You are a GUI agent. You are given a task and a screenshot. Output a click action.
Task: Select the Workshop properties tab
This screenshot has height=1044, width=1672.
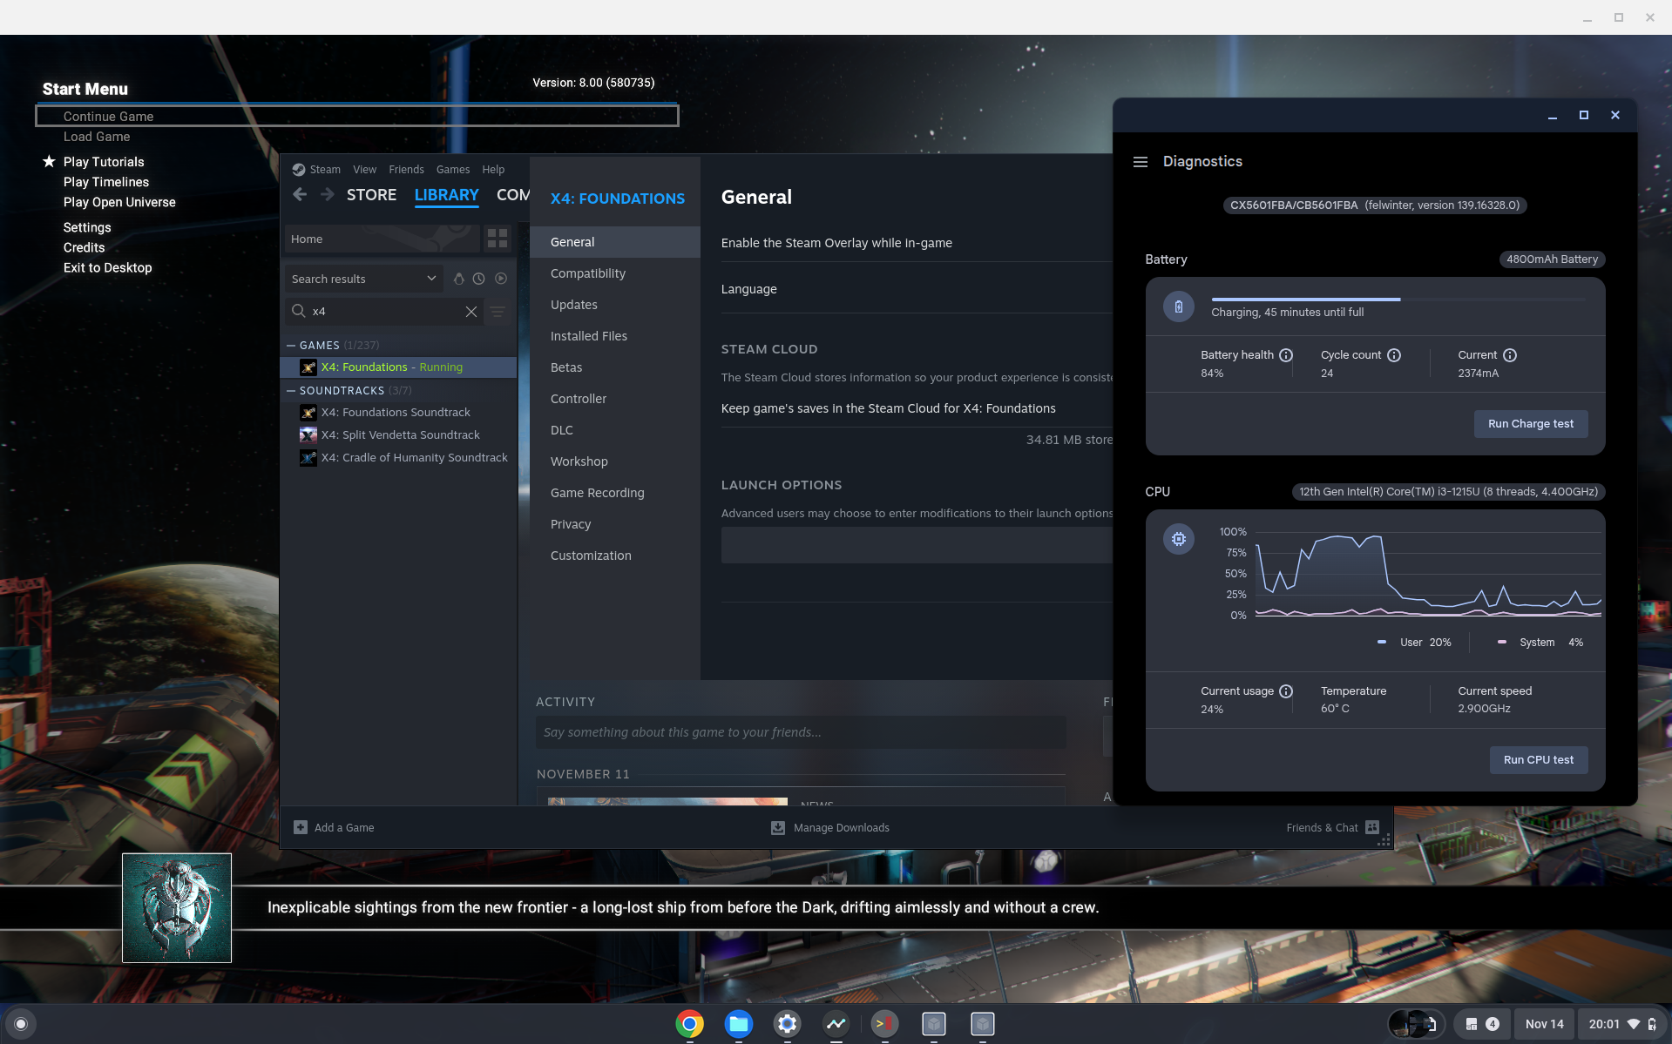pyautogui.click(x=615, y=461)
